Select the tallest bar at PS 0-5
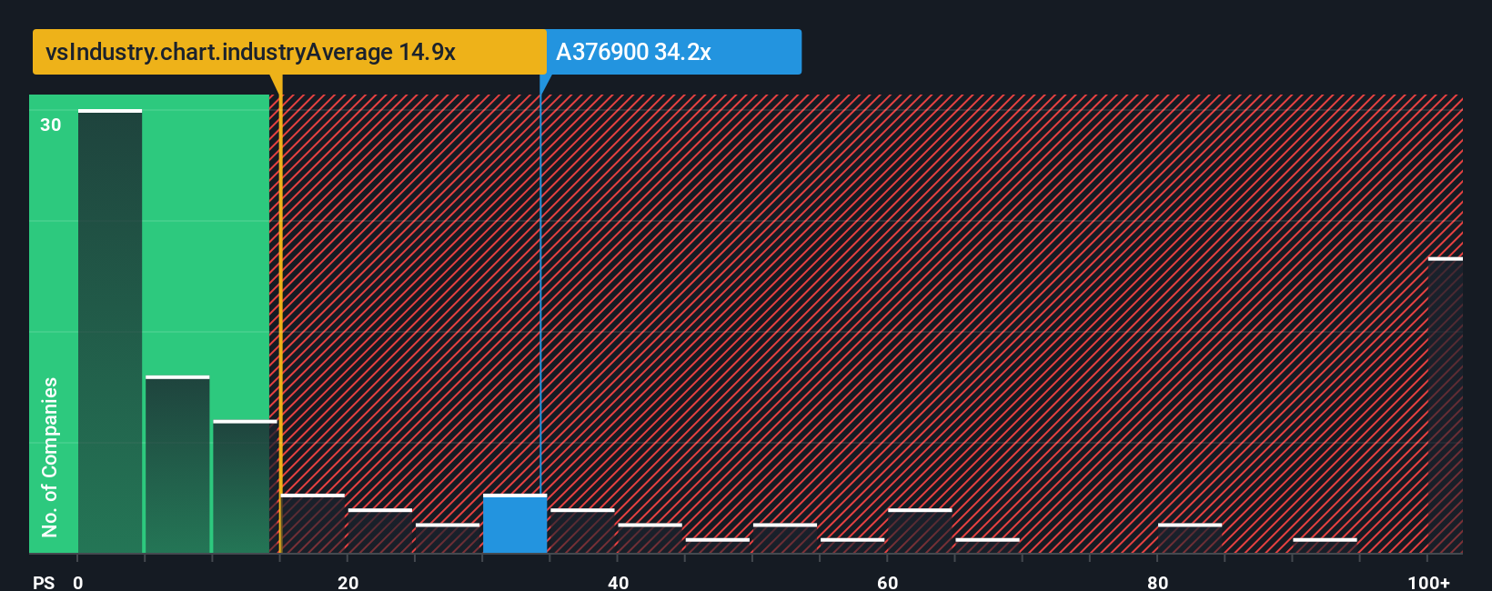Screen dimensions: 1492x591 110,331
